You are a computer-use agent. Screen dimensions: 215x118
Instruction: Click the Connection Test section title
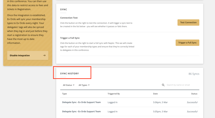coord(69,18)
